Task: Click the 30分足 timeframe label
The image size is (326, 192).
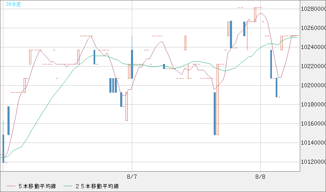Action: (x=13, y=4)
